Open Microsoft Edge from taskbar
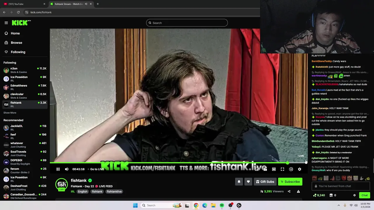This screenshot has width=374, height=210. tap(205, 205)
